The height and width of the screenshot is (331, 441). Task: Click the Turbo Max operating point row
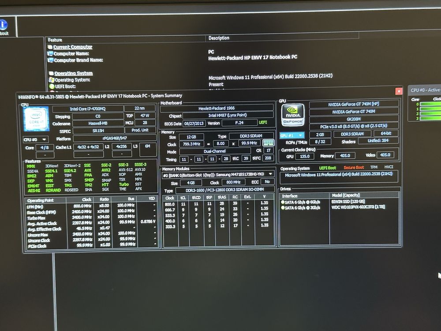coord(91,217)
